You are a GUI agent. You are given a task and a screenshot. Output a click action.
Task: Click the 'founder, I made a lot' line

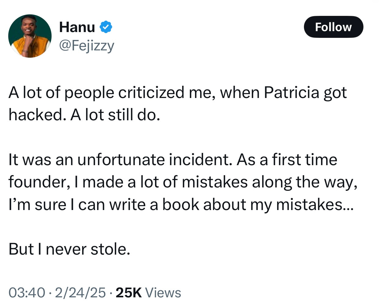(183, 182)
